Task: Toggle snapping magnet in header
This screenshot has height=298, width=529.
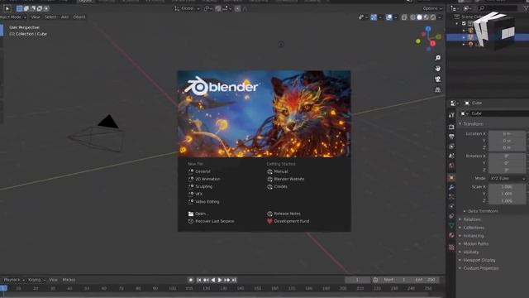Action: tap(218, 8)
